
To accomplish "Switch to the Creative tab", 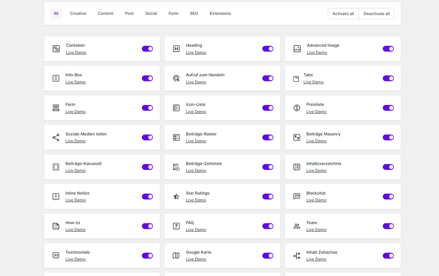I will tap(78, 14).
